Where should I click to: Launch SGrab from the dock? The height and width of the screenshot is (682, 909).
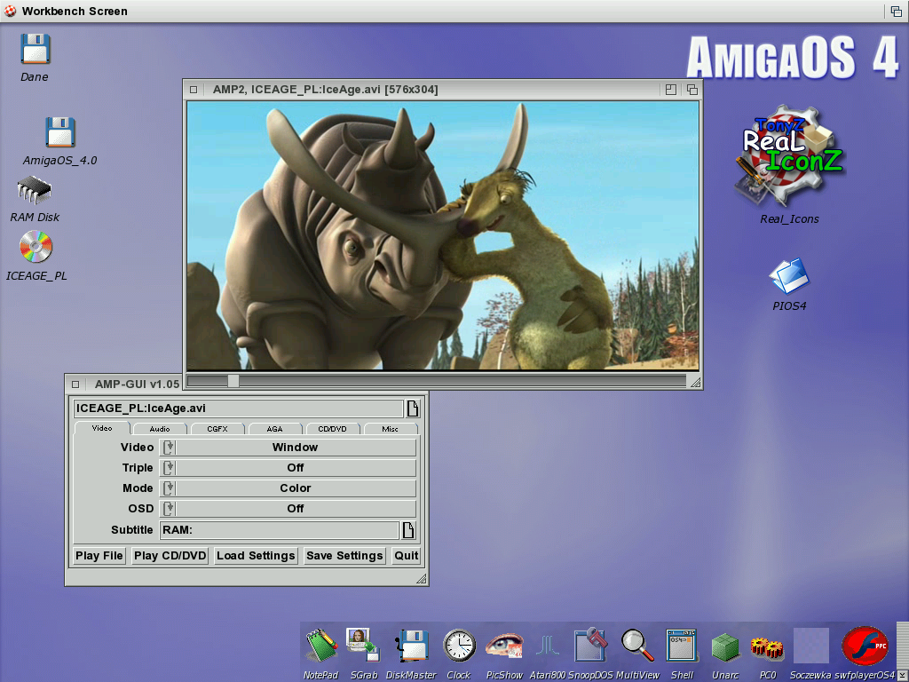[x=363, y=645]
